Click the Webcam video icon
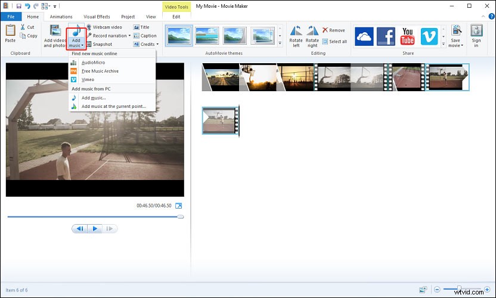Screen dimensions: 496x298 point(89,27)
